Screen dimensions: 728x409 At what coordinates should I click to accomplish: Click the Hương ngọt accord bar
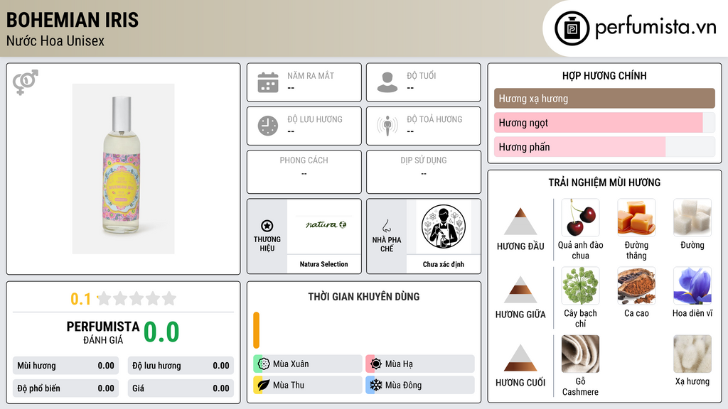pyautogui.click(x=604, y=122)
